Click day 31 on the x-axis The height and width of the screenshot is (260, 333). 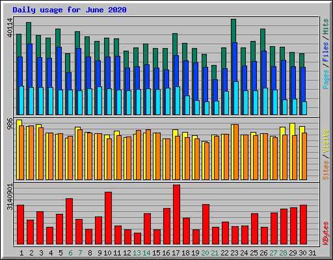pos(312,253)
